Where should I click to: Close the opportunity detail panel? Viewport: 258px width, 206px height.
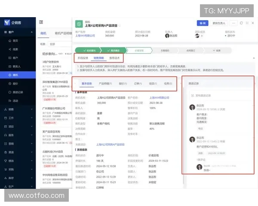tap(253, 23)
